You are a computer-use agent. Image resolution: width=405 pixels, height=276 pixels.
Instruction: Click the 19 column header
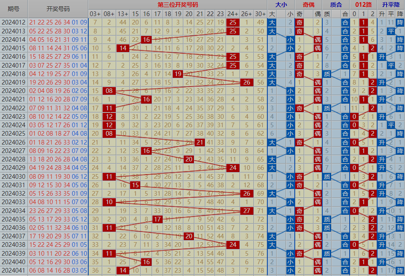click(178, 14)
